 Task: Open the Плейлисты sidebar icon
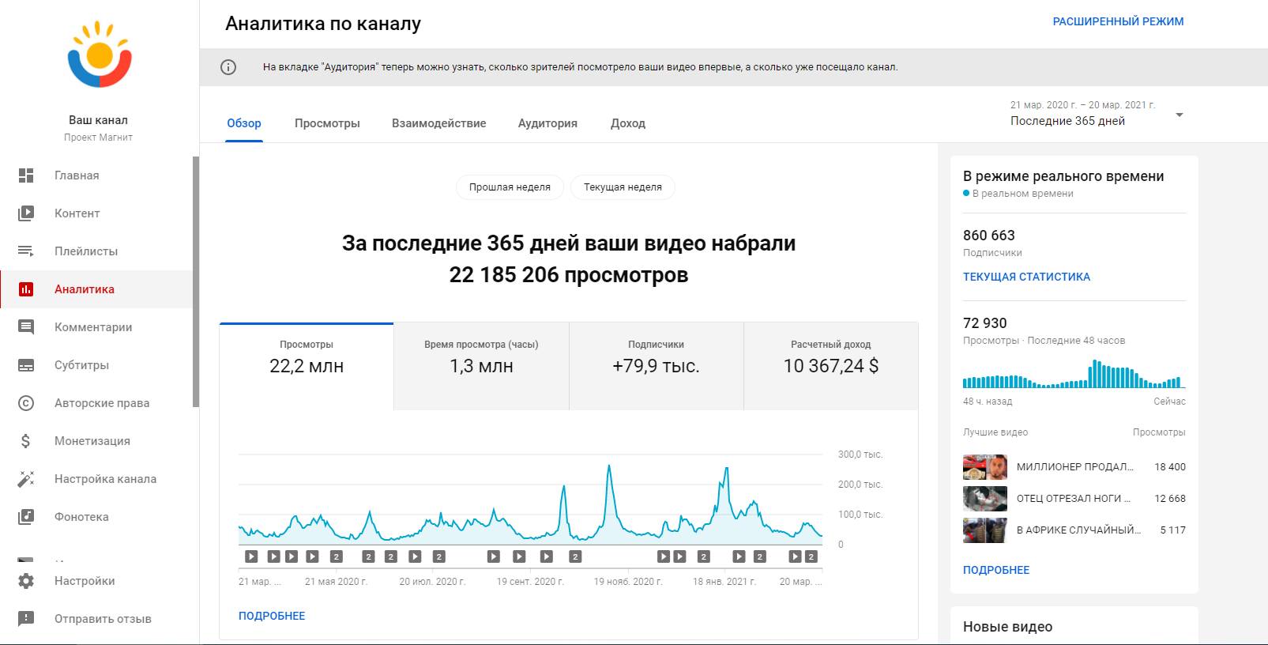(x=26, y=251)
